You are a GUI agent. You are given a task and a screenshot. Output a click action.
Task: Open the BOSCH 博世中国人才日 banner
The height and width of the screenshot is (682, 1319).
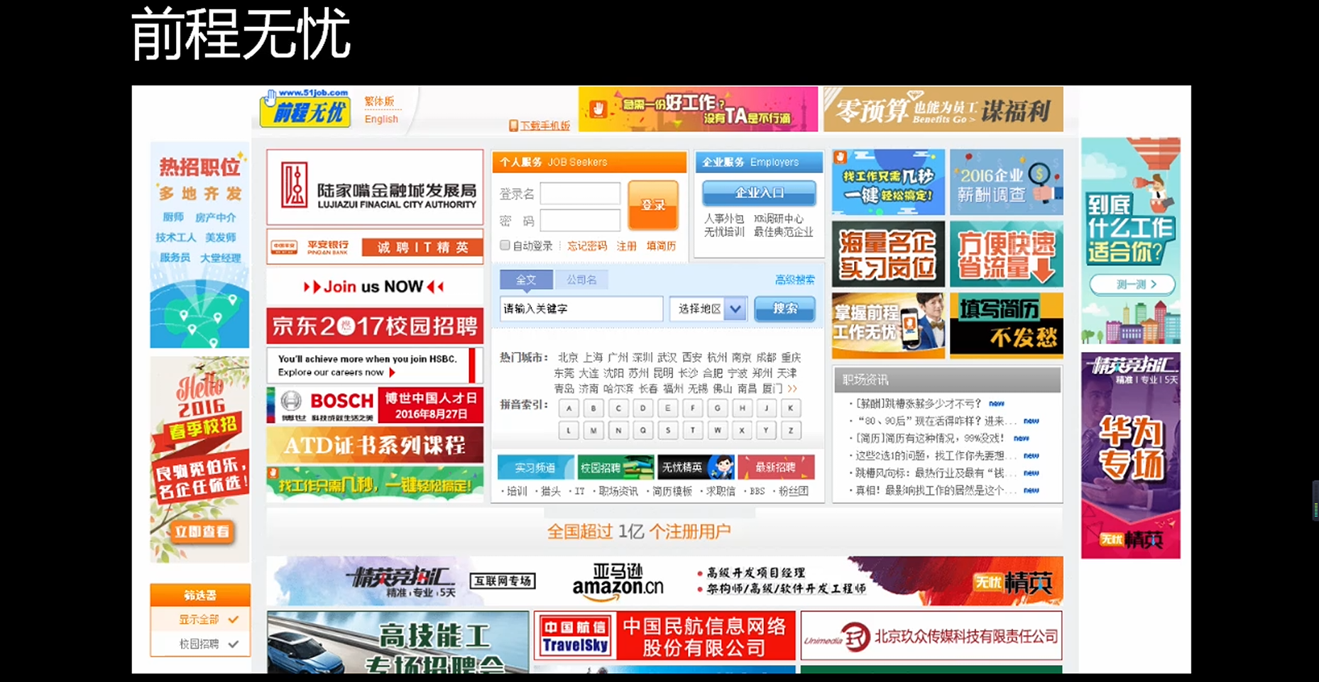tap(375, 405)
